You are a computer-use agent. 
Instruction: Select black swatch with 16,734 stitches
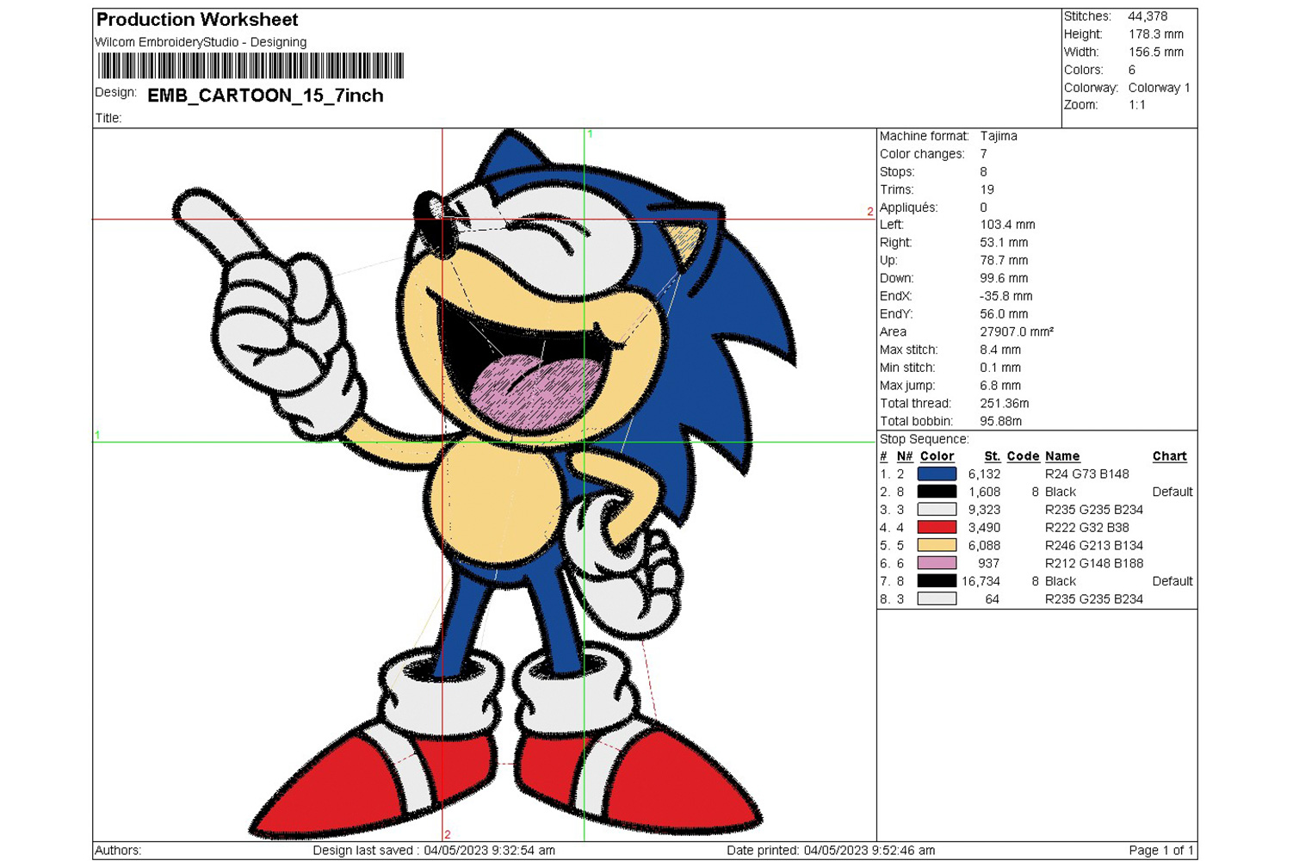937,581
